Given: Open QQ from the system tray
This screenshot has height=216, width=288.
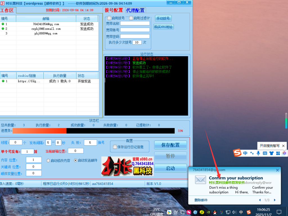Looking at the screenshot, I should 215,212.
